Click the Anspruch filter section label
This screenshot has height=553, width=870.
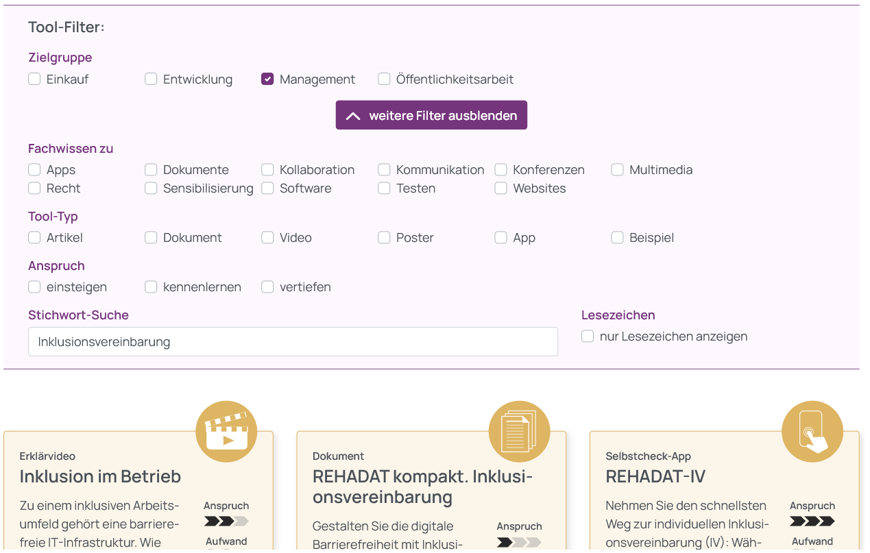(x=56, y=266)
